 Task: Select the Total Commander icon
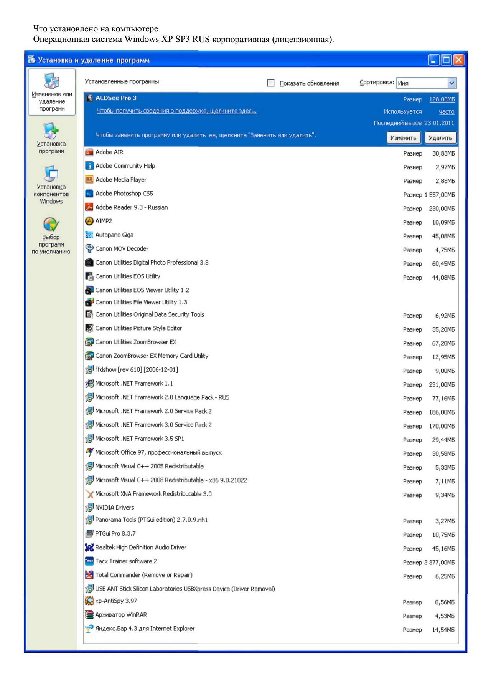(89, 575)
